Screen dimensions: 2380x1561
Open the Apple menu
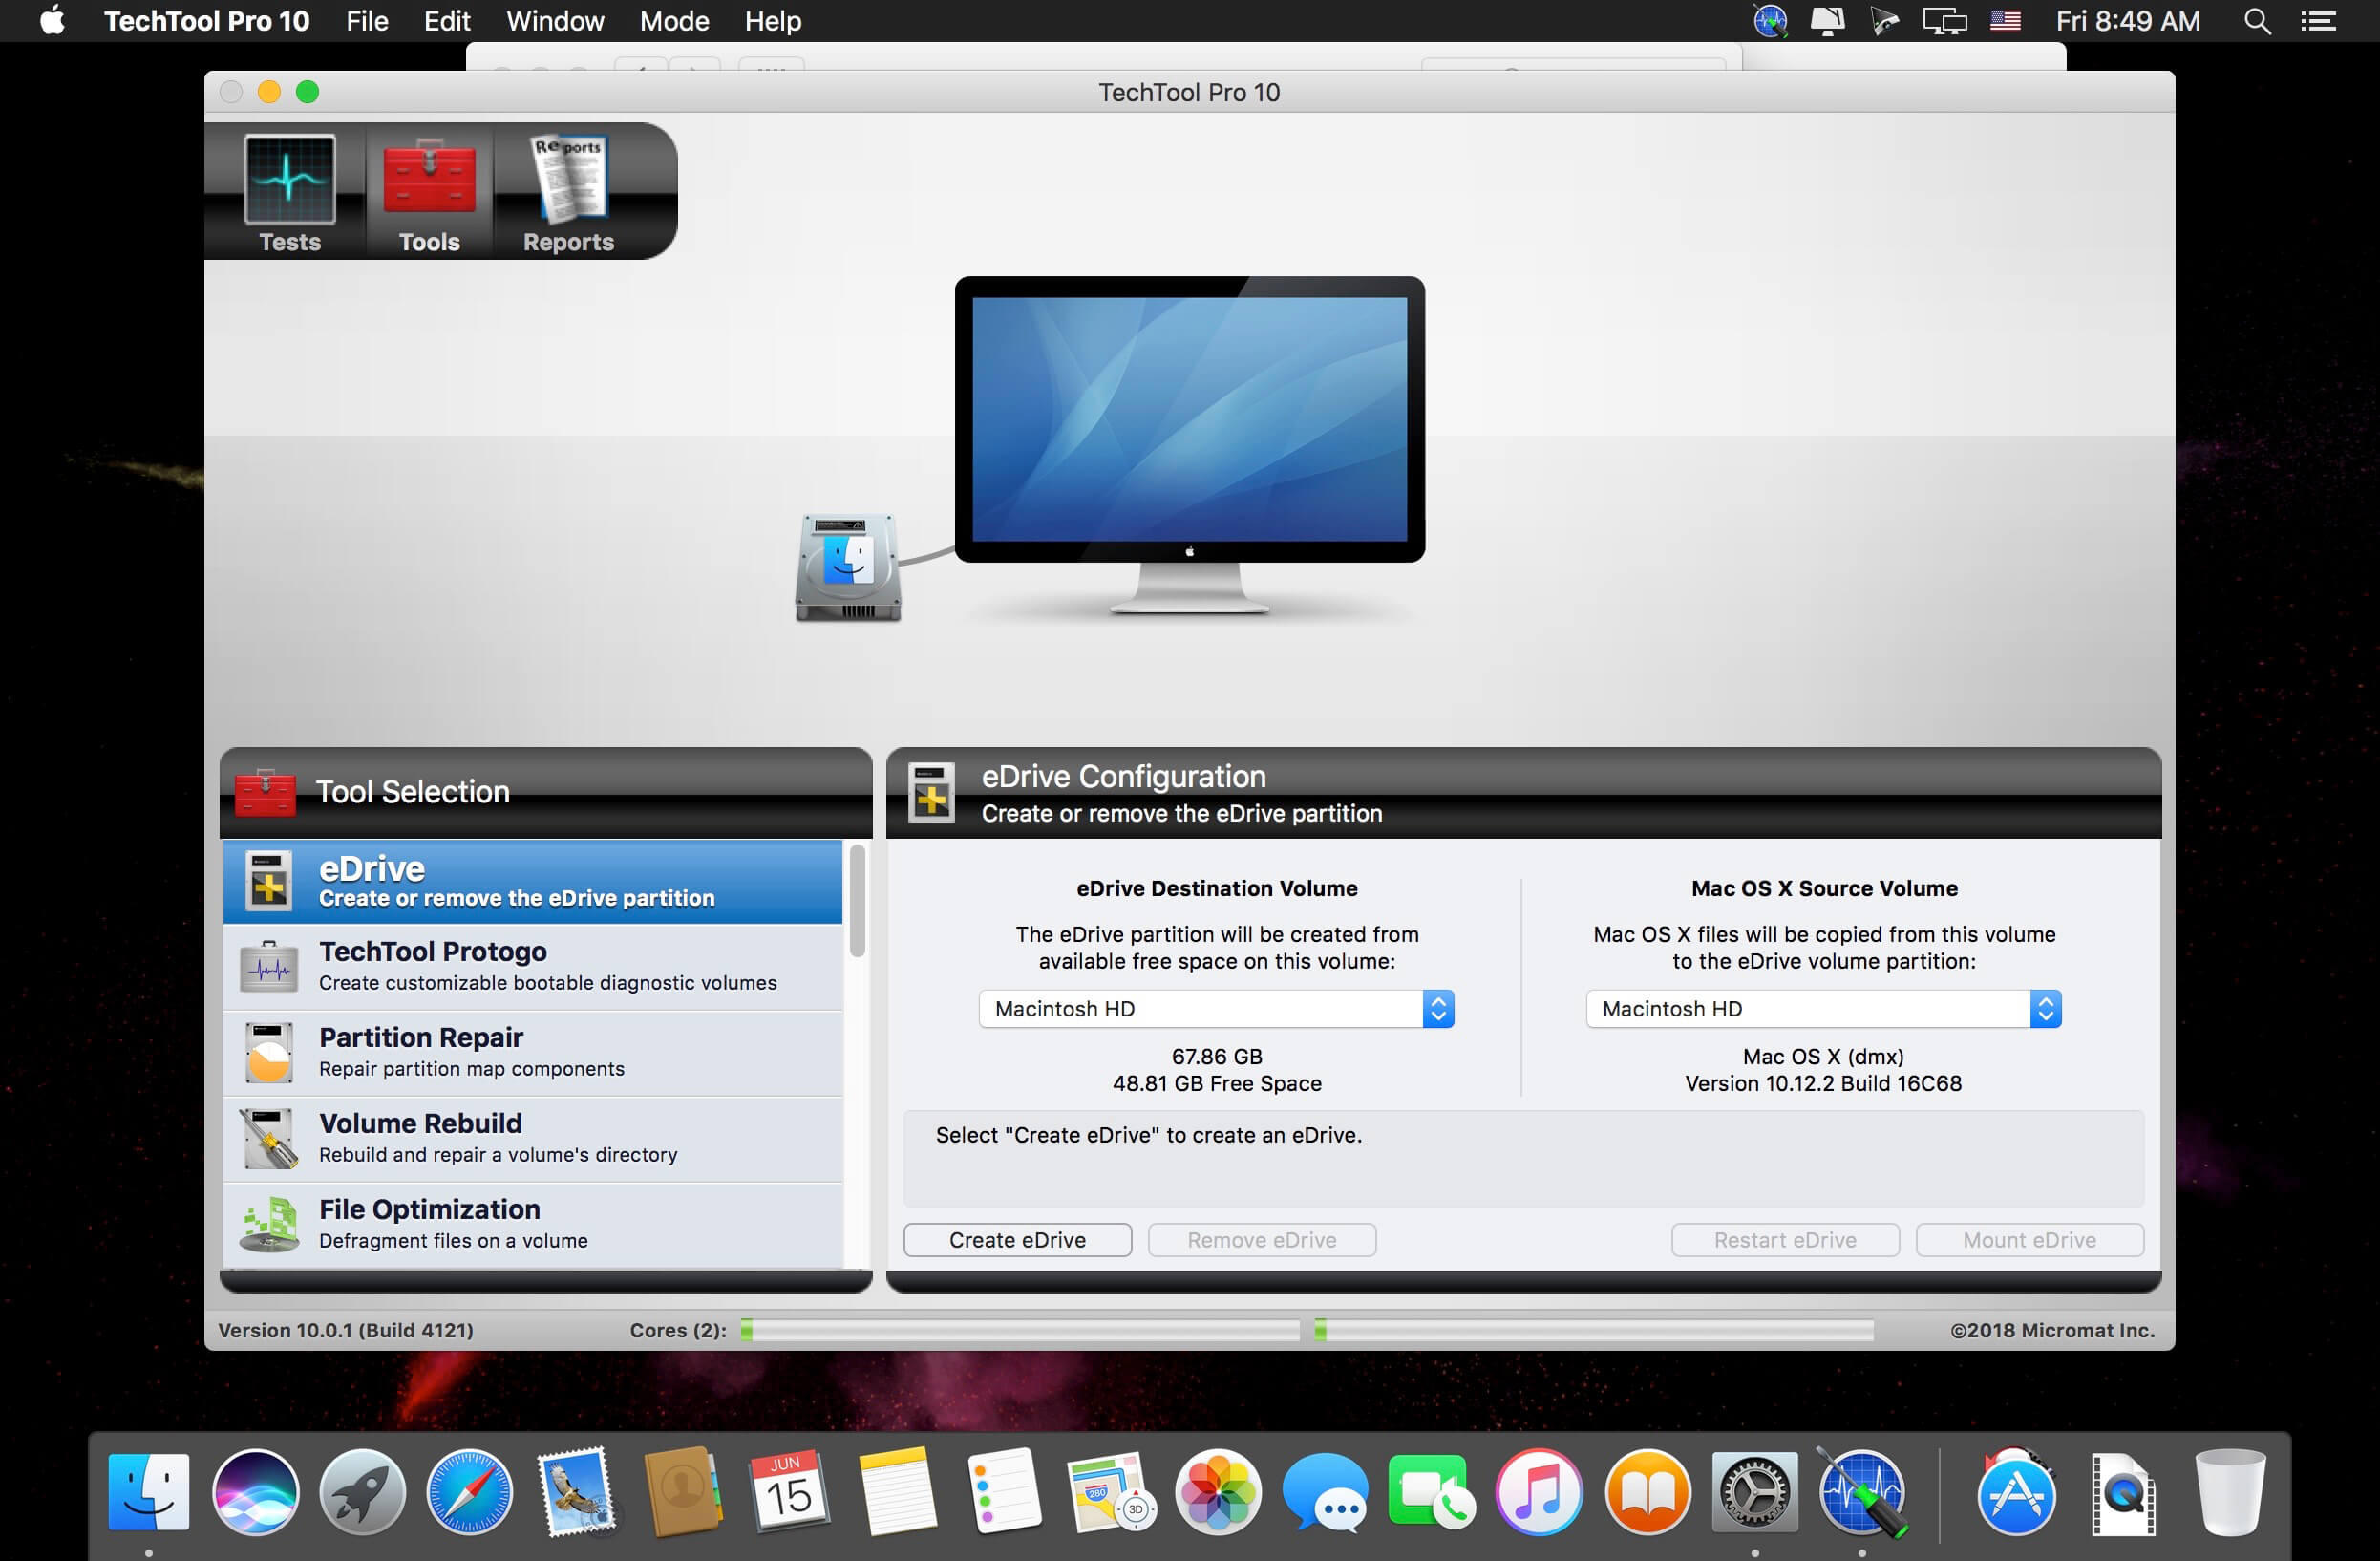coord(53,21)
